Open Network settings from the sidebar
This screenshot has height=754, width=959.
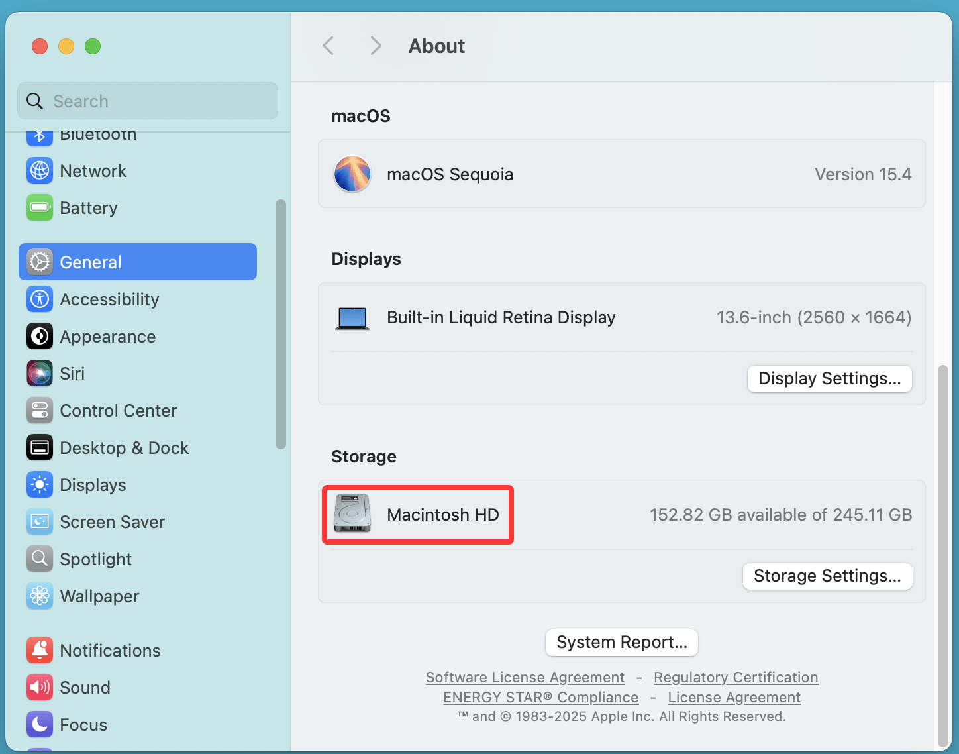[93, 170]
